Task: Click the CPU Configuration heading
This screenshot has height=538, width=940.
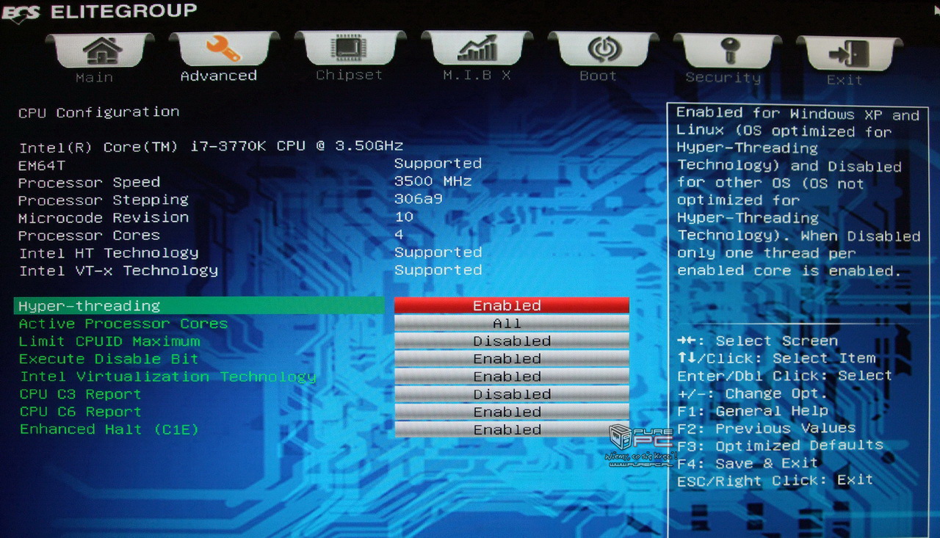Action: tap(99, 112)
